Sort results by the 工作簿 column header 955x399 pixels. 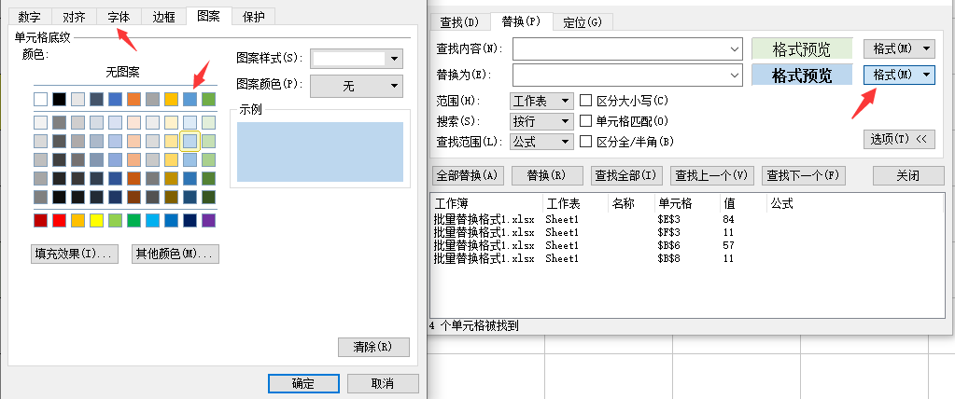pyautogui.click(x=486, y=203)
